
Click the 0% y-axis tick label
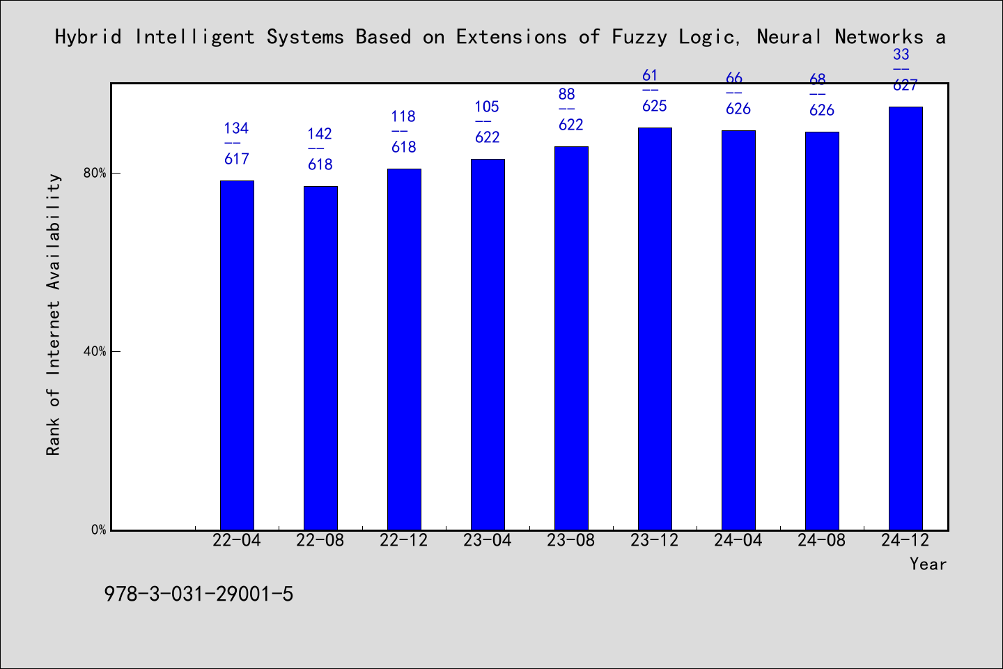pyautogui.click(x=99, y=530)
